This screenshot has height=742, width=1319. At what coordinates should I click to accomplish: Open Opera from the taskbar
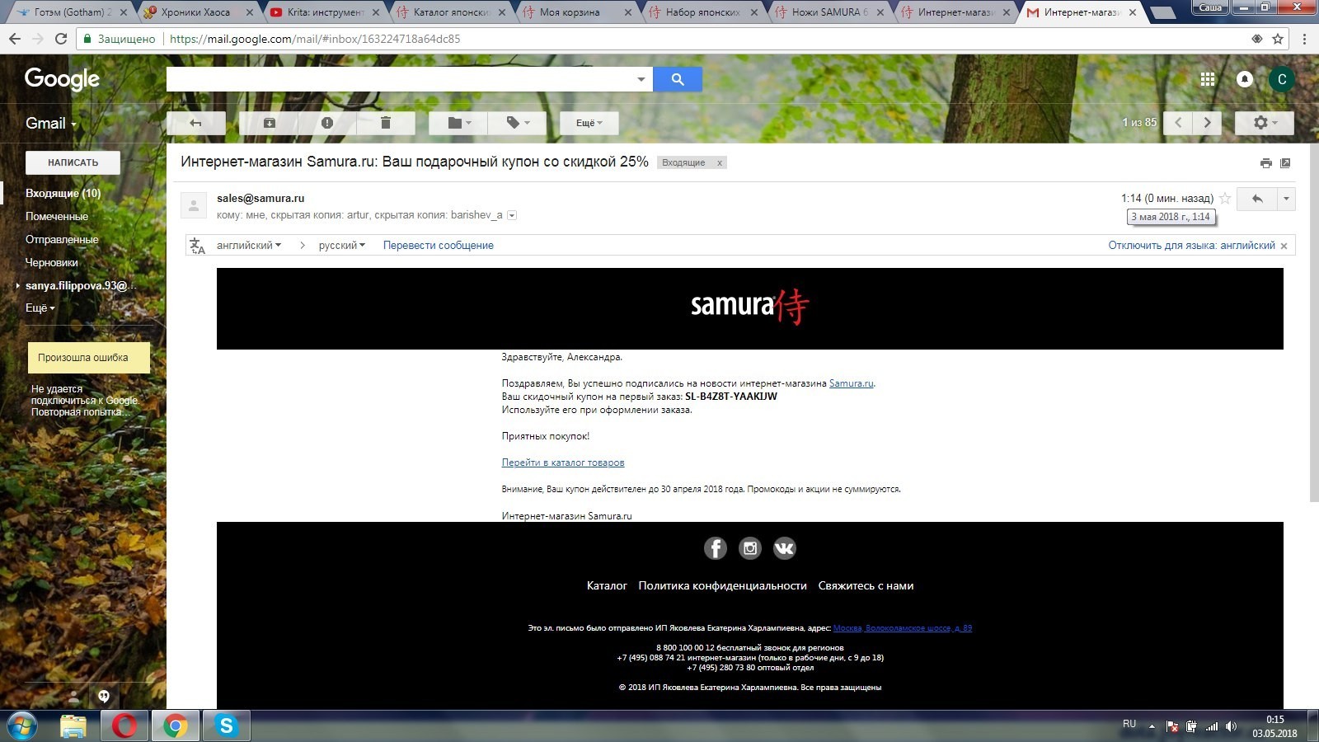coord(124,726)
